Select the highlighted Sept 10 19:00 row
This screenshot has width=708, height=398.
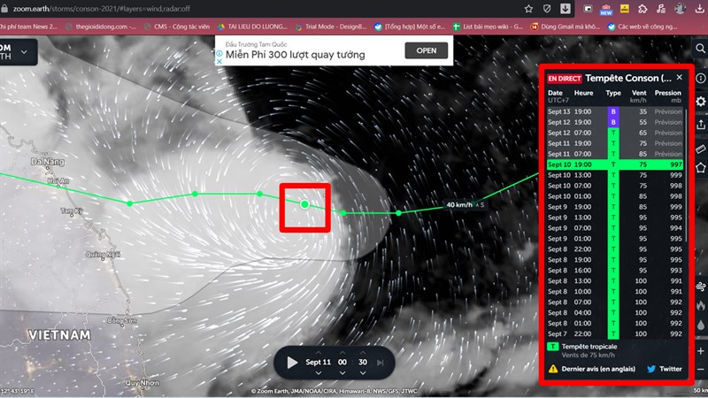[614, 165]
